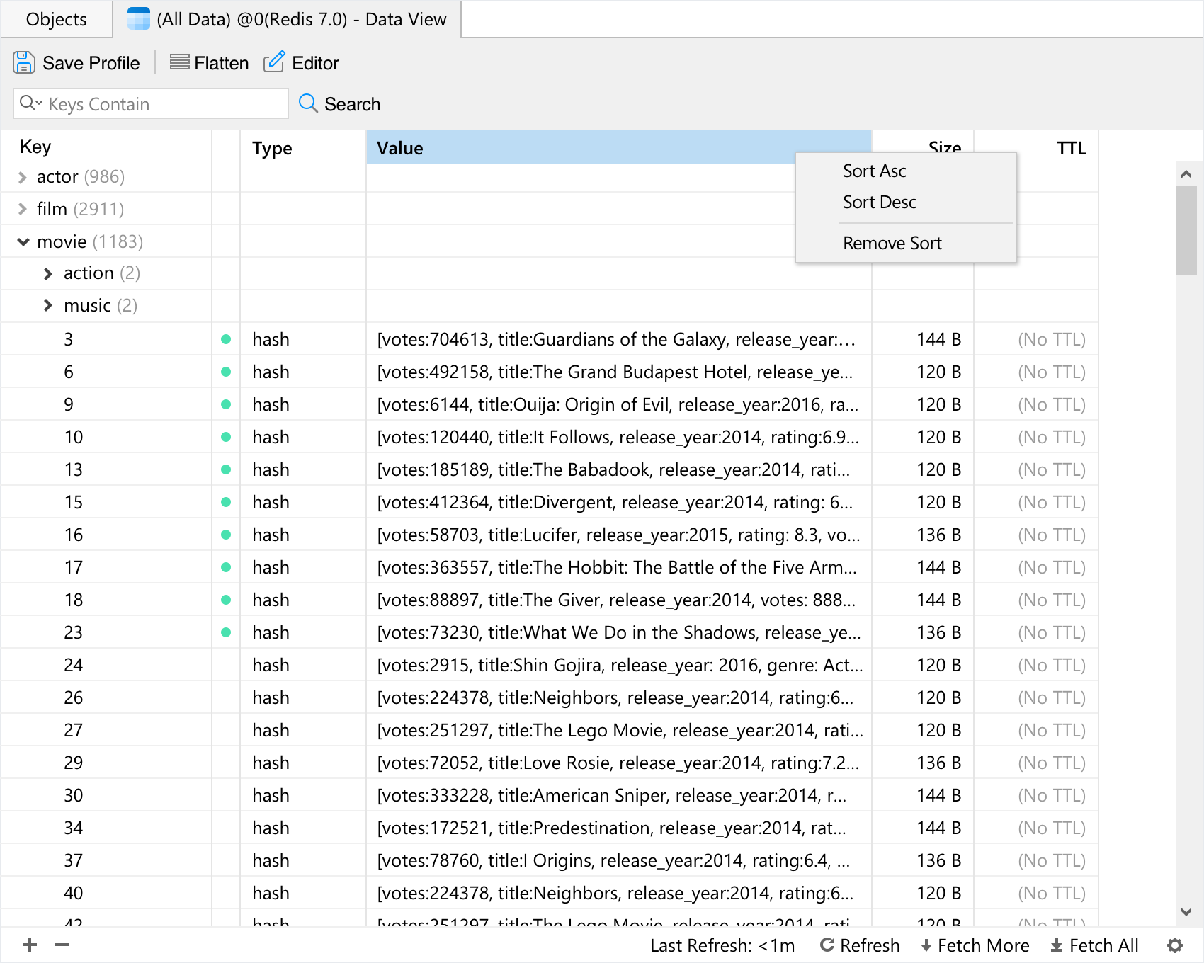Click the minus remove key icon

[62, 945]
